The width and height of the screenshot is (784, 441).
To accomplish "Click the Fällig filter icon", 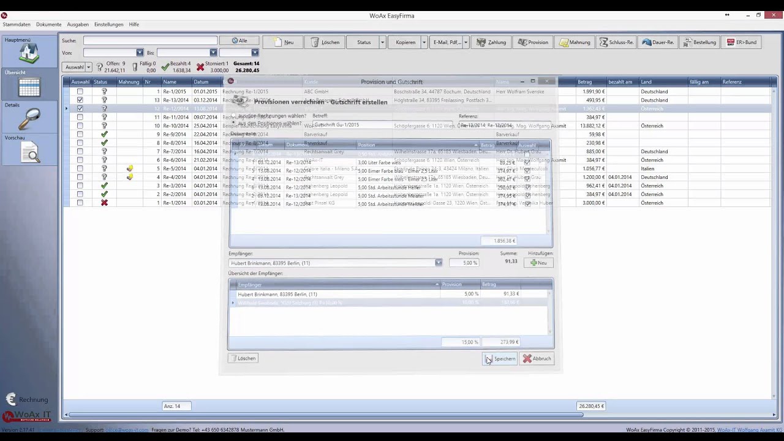I will click(135, 67).
